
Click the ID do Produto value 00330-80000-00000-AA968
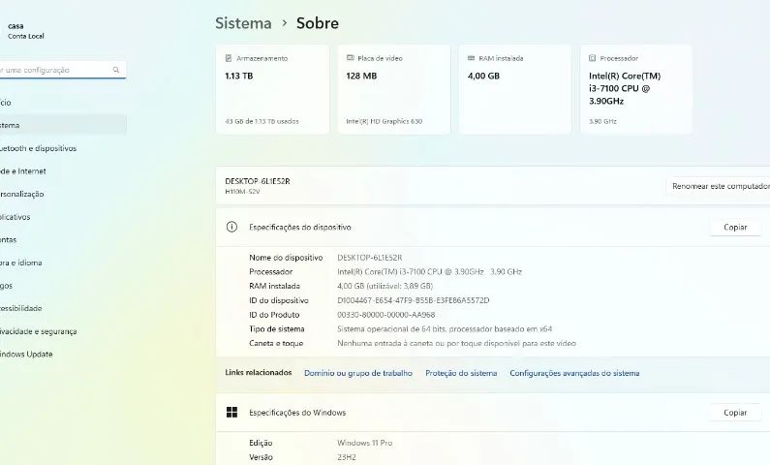click(x=386, y=315)
